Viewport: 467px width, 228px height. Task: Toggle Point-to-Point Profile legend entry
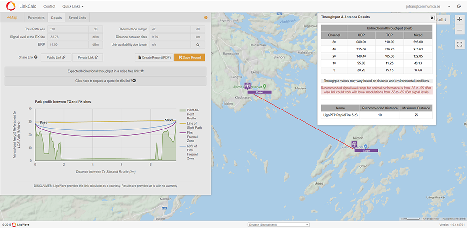click(190, 114)
